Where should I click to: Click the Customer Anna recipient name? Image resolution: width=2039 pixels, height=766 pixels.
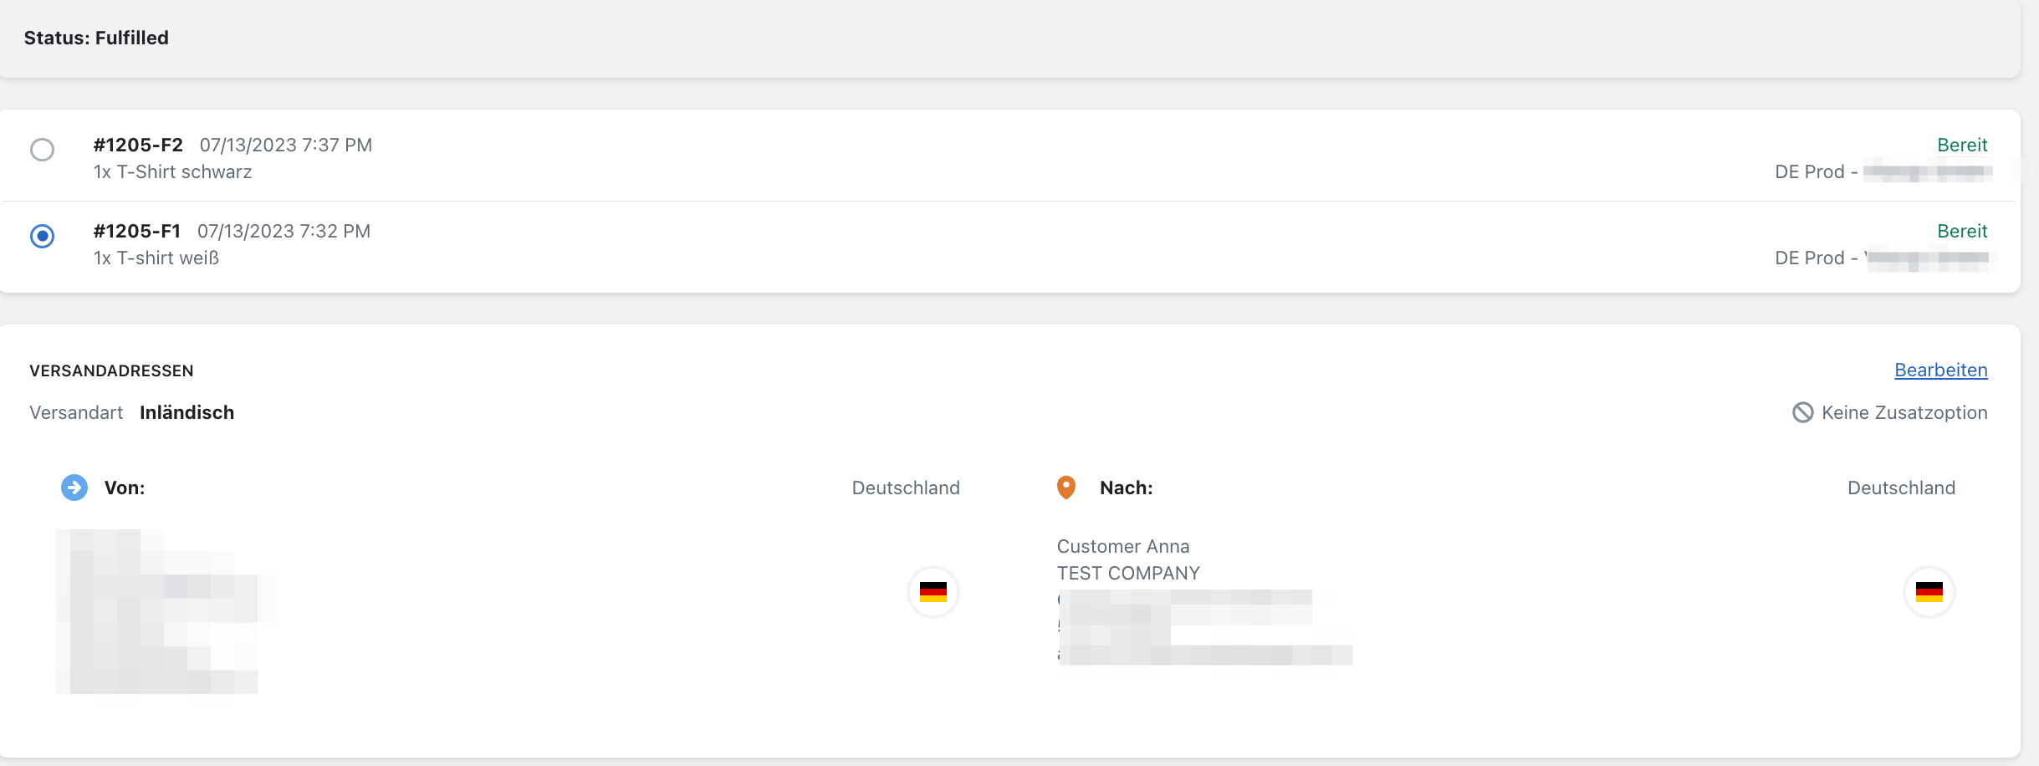pyautogui.click(x=1122, y=545)
